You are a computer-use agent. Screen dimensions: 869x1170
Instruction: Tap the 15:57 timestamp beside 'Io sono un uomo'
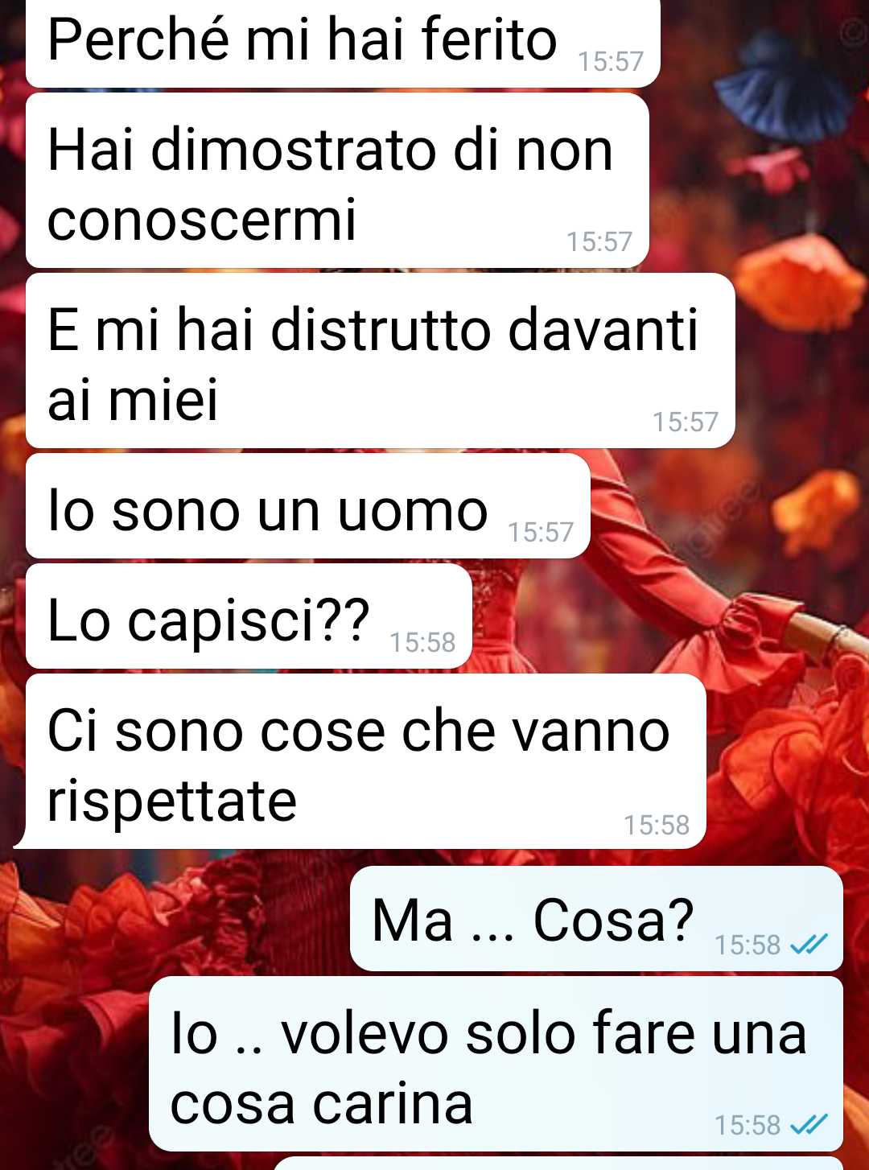[x=541, y=532]
